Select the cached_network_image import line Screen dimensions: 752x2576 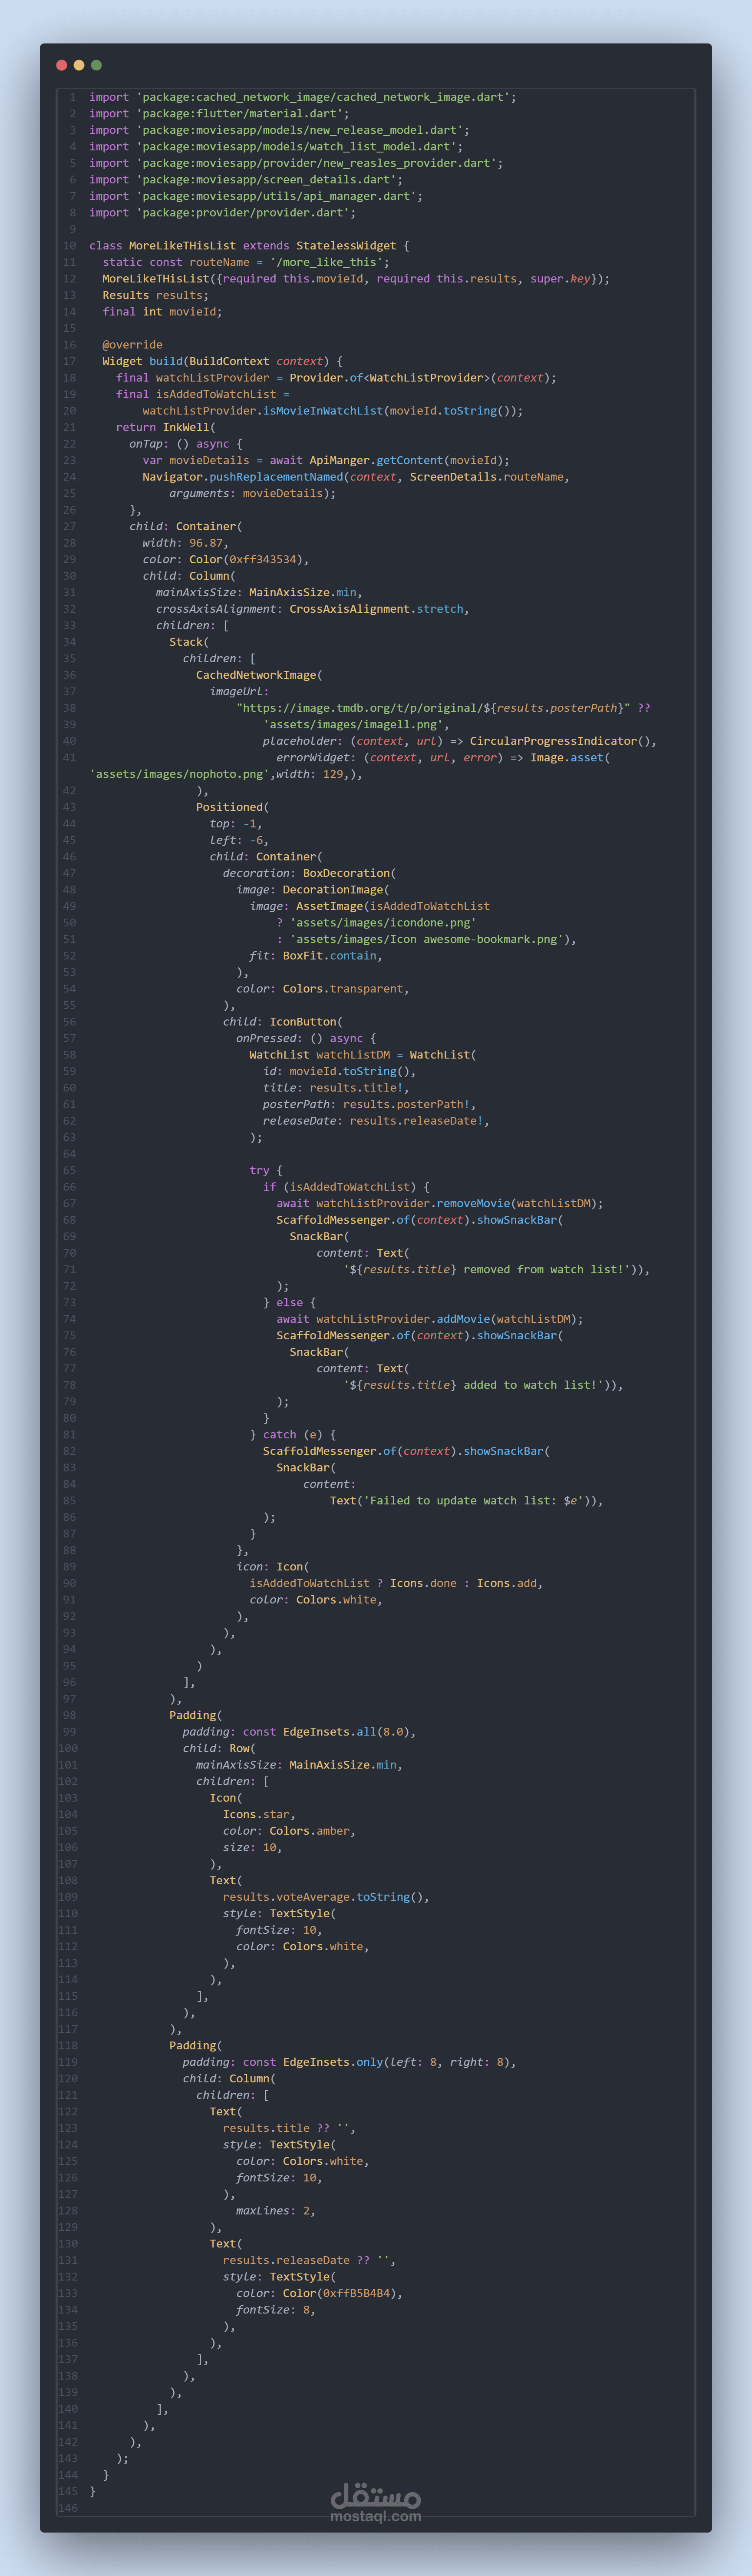coord(303,97)
